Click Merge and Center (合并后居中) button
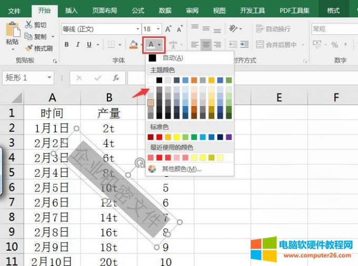358x266 pixels. click(x=277, y=45)
